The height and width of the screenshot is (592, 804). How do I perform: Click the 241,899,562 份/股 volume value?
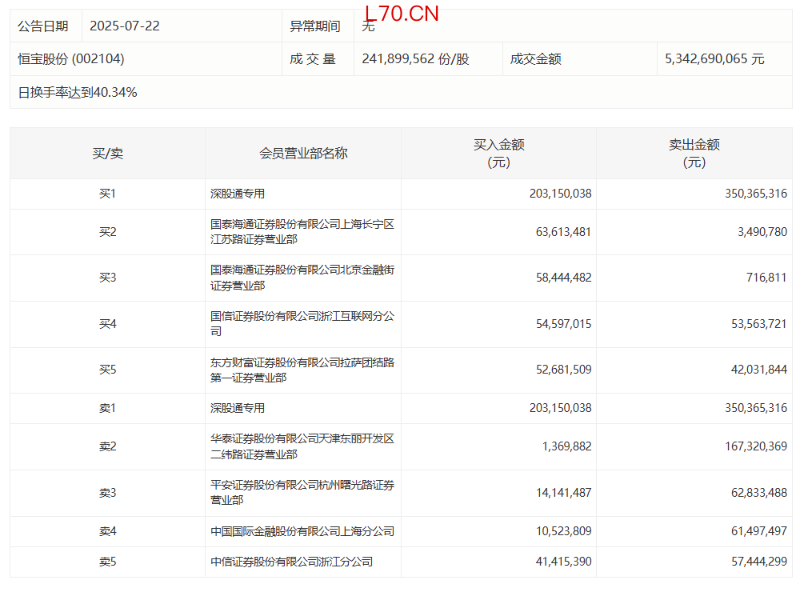pyautogui.click(x=415, y=59)
